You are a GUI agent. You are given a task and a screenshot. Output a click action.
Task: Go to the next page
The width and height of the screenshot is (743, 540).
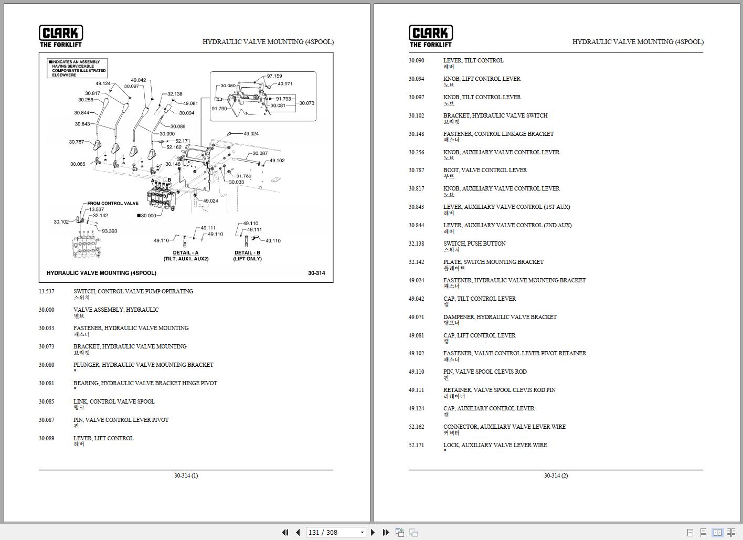[x=373, y=532]
